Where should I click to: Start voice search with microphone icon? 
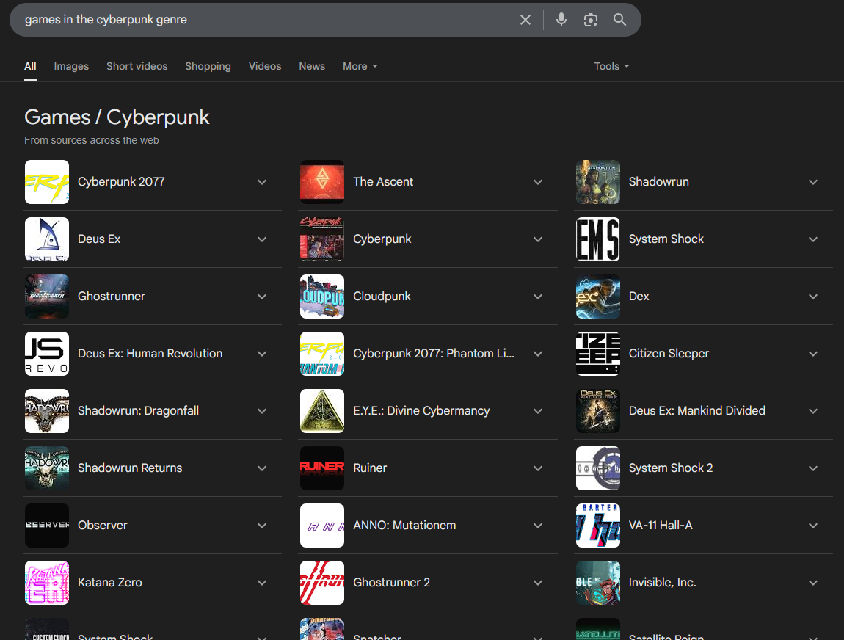click(x=561, y=20)
